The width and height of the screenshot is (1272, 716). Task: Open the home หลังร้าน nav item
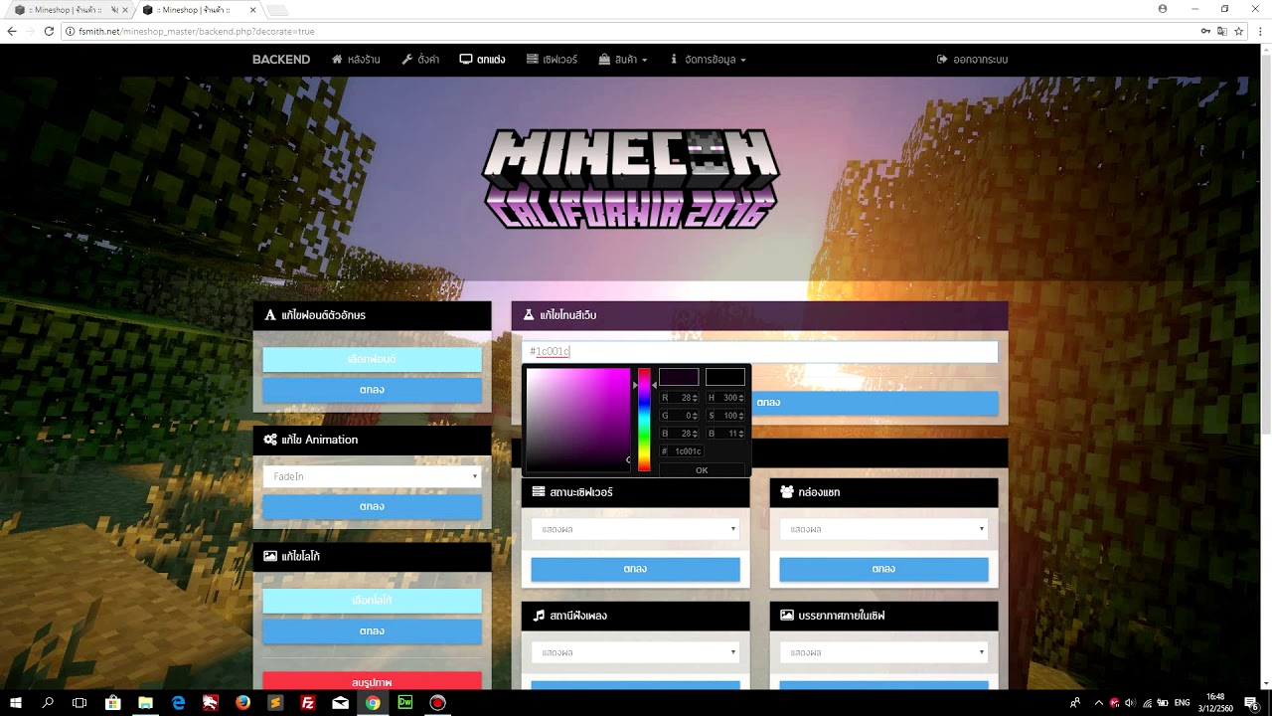[356, 60]
